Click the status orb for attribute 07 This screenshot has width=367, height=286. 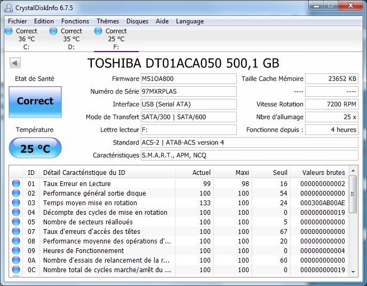(16, 231)
